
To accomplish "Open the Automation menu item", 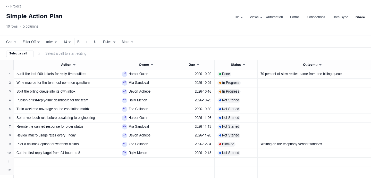I will (274, 17).
